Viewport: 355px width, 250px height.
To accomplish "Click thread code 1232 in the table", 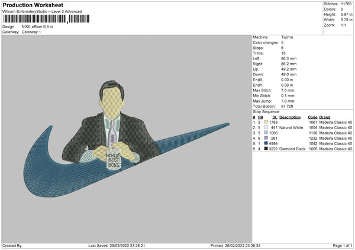I will (313, 139).
